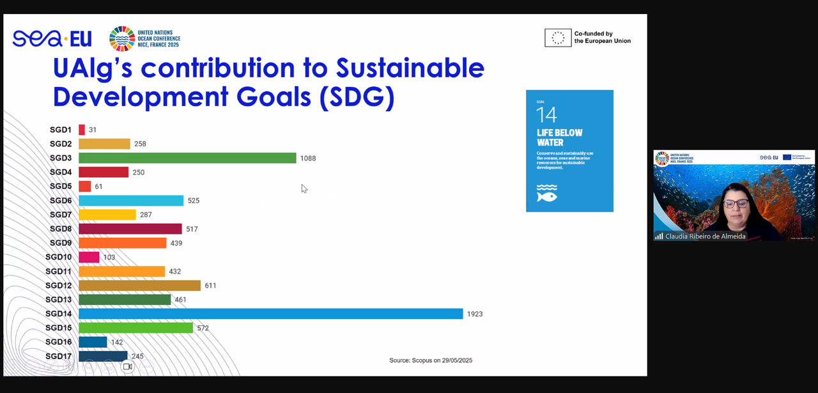Open the see all slides grid

[71, 367]
